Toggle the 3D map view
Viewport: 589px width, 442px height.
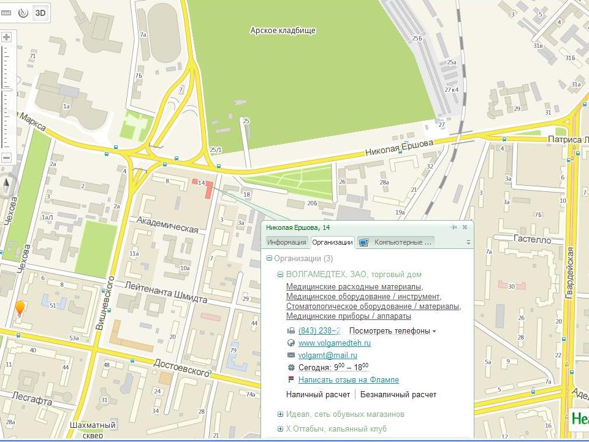tap(40, 12)
